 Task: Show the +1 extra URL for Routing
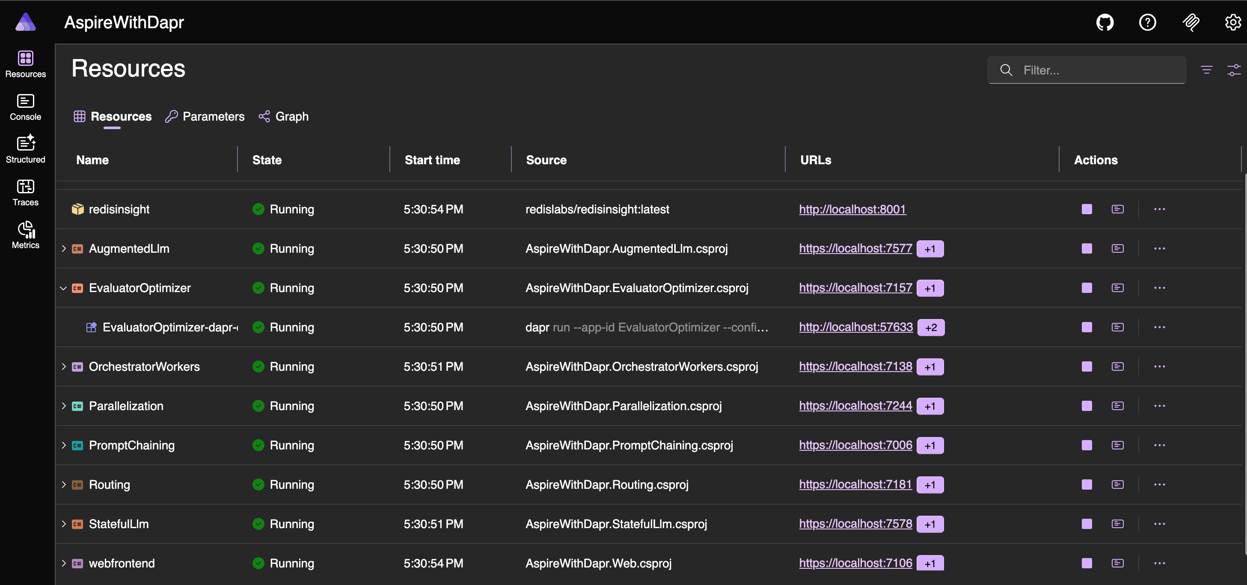[930, 485]
